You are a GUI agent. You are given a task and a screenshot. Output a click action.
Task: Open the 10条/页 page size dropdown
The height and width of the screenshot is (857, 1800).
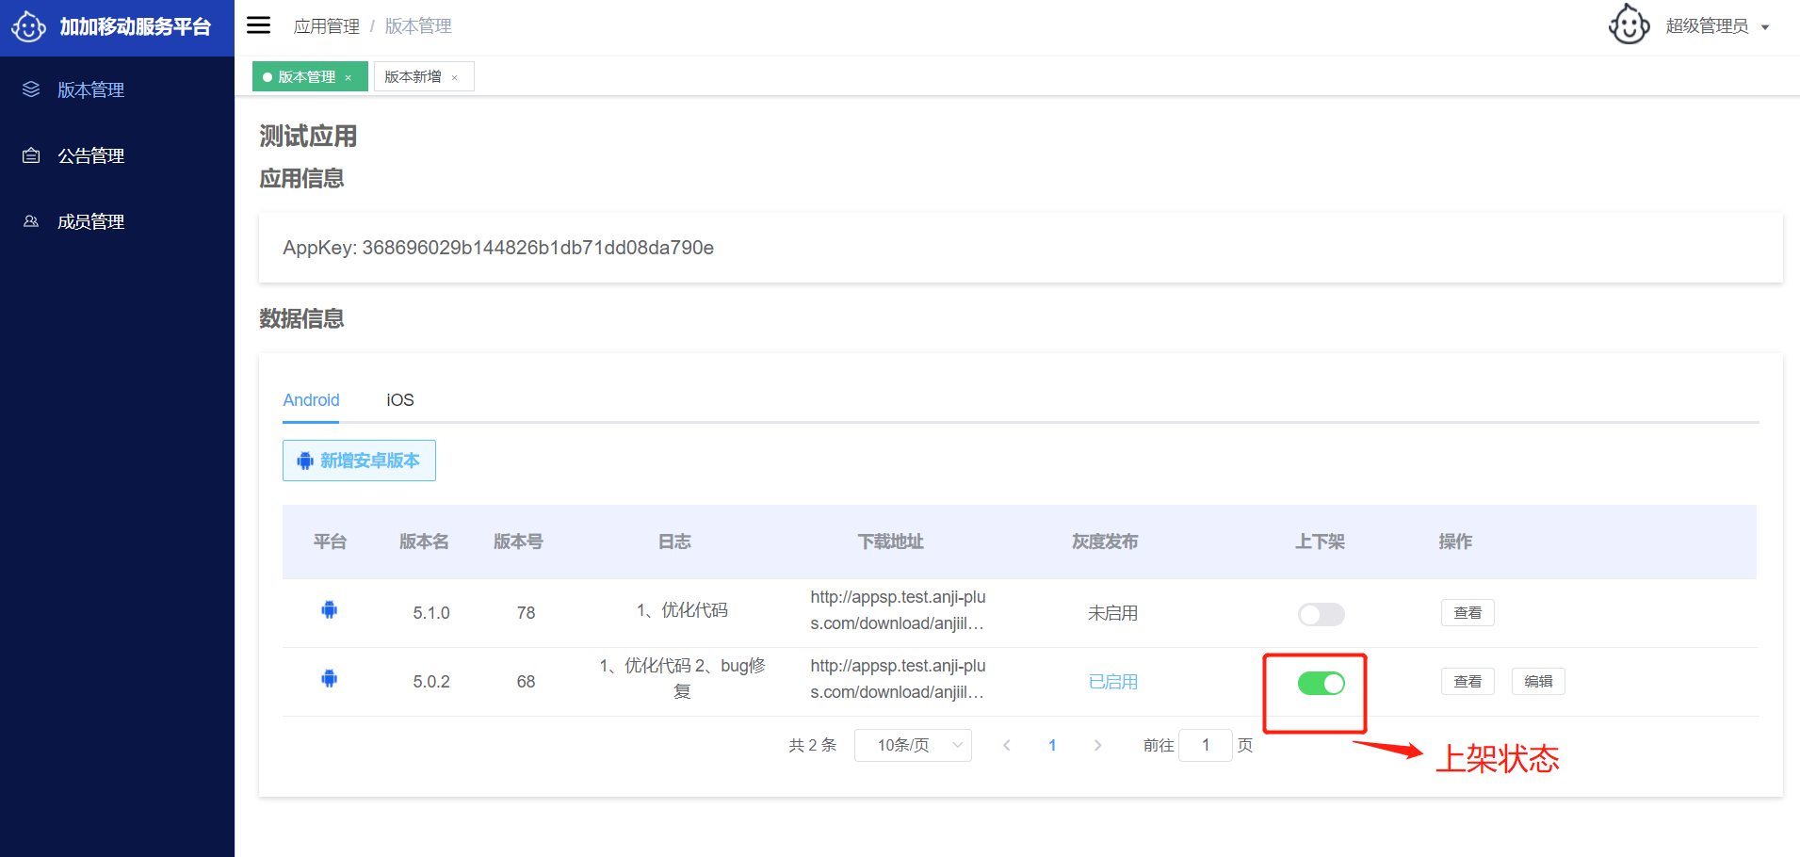pos(912,745)
